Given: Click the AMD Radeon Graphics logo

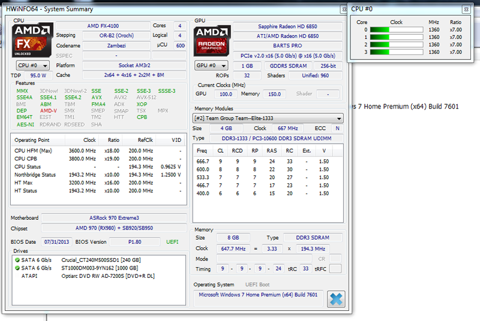Looking at the screenshot, I should 212,41.
